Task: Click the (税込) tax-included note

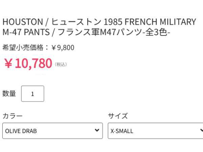Action: pos(61,64)
